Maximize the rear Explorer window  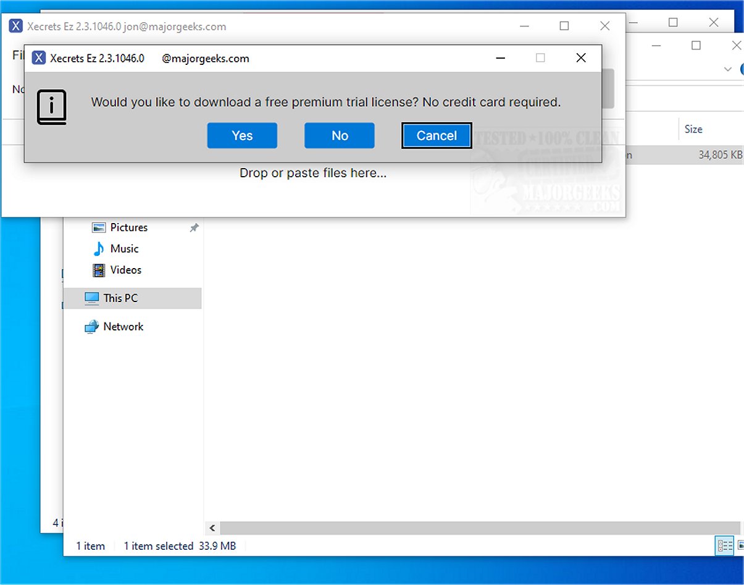[673, 23]
